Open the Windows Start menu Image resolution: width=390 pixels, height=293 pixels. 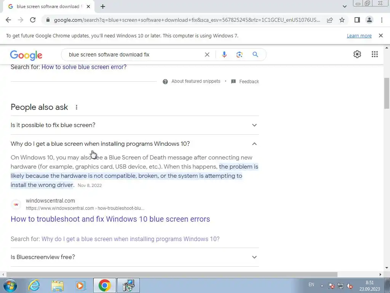[10, 285]
